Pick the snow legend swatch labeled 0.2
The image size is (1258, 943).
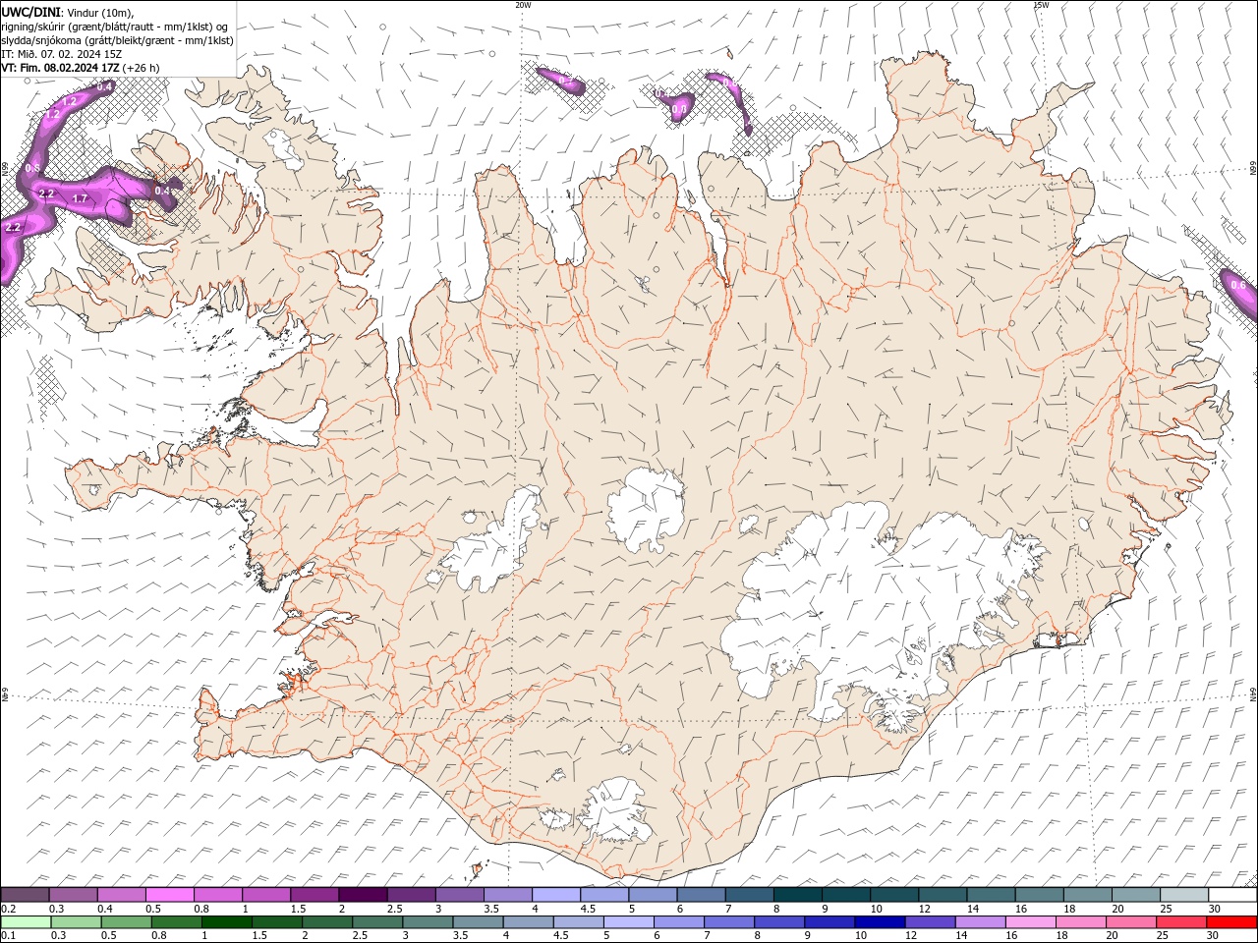coord(25,895)
